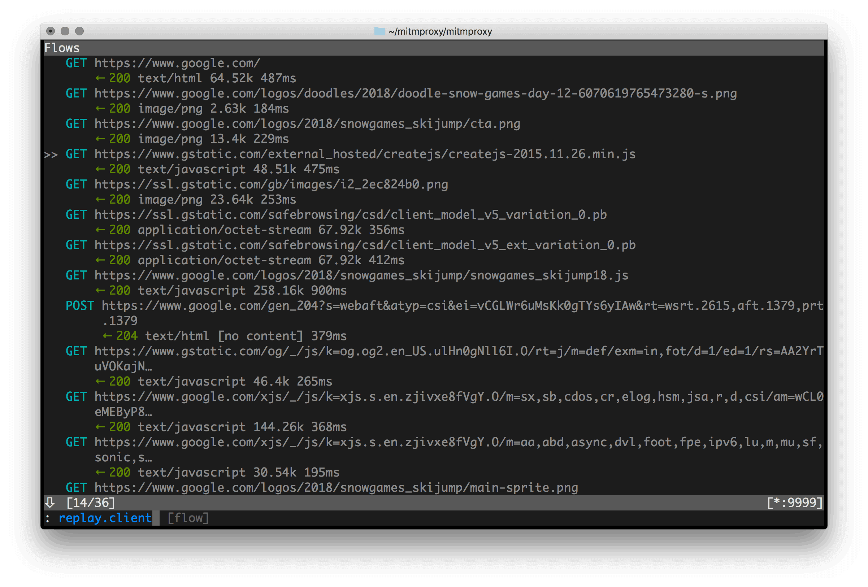Click the [flow] argument label
This screenshot has width=868, height=587.
[188, 518]
